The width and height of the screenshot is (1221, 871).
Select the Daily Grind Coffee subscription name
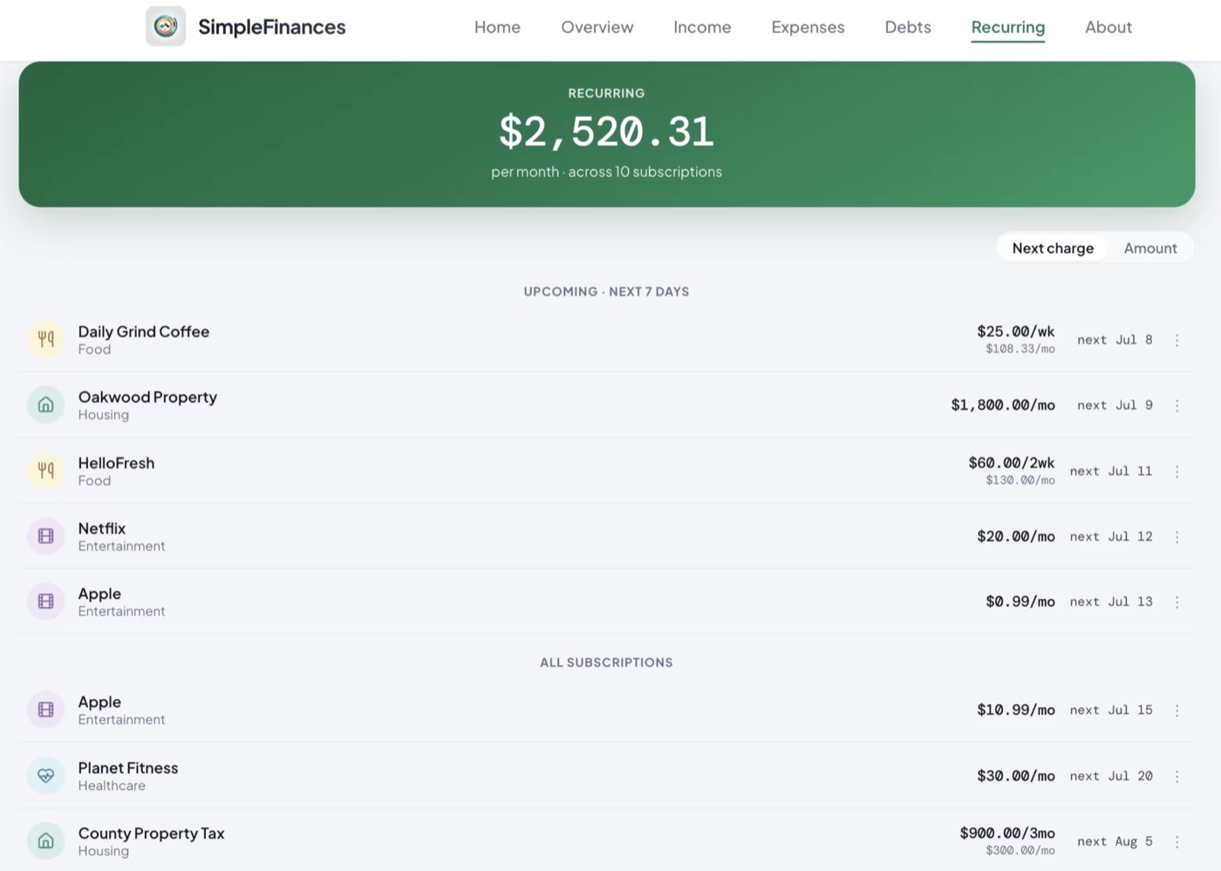click(x=144, y=331)
